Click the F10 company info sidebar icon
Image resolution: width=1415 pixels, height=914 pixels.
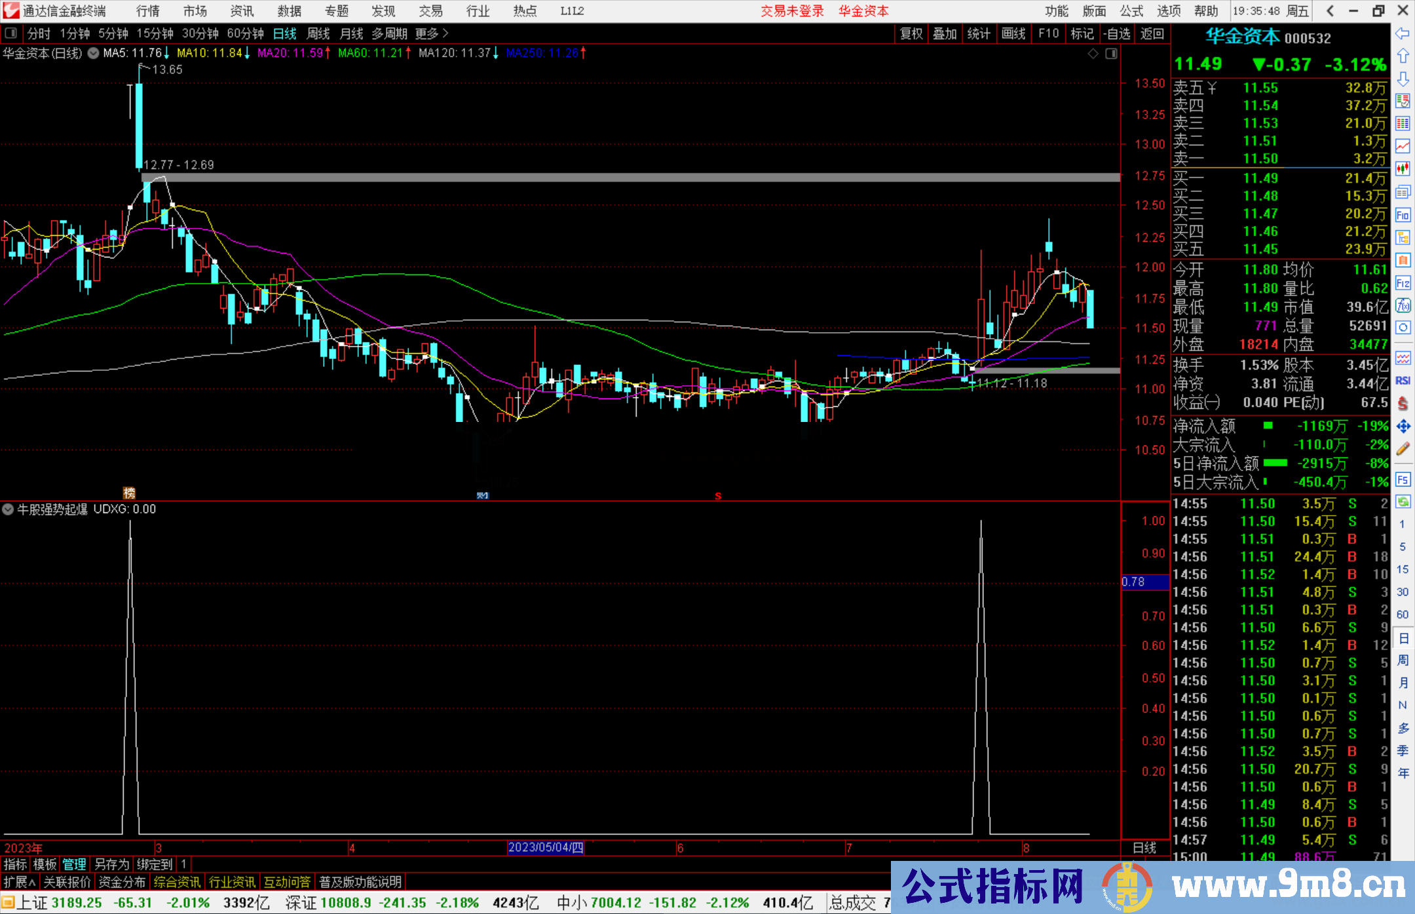(x=1403, y=215)
